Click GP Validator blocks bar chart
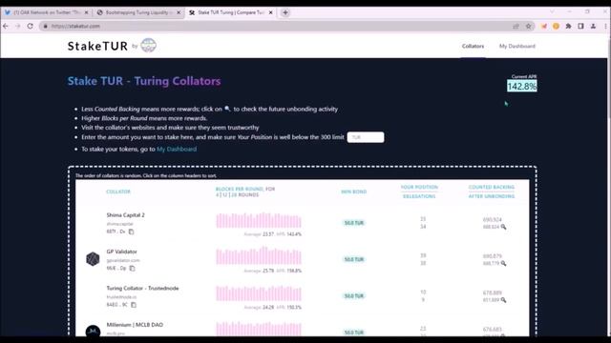Screen dimensions: 611x343 tap(259, 256)
